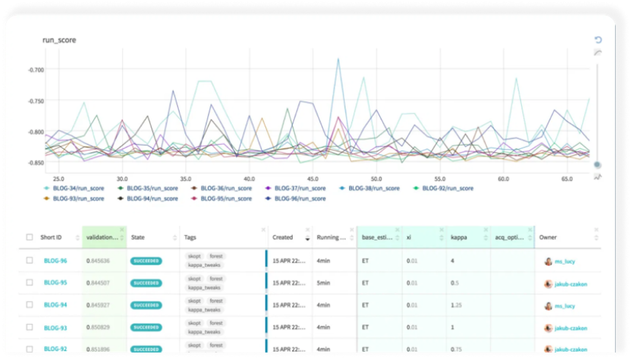This screenshot has height=358, width=631.
Task: Check the BLOG-92 row checkbox
Action: pyautogui.click(x=29, y=349)
